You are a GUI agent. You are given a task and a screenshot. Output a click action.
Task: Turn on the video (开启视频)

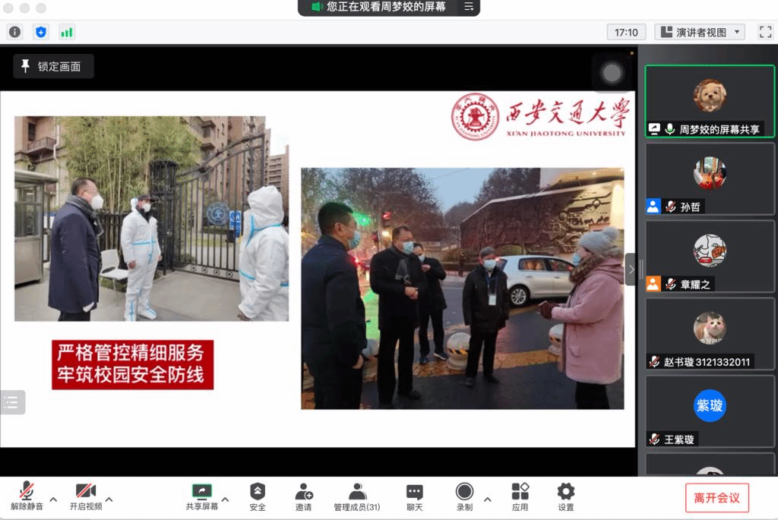pos(85,496)
